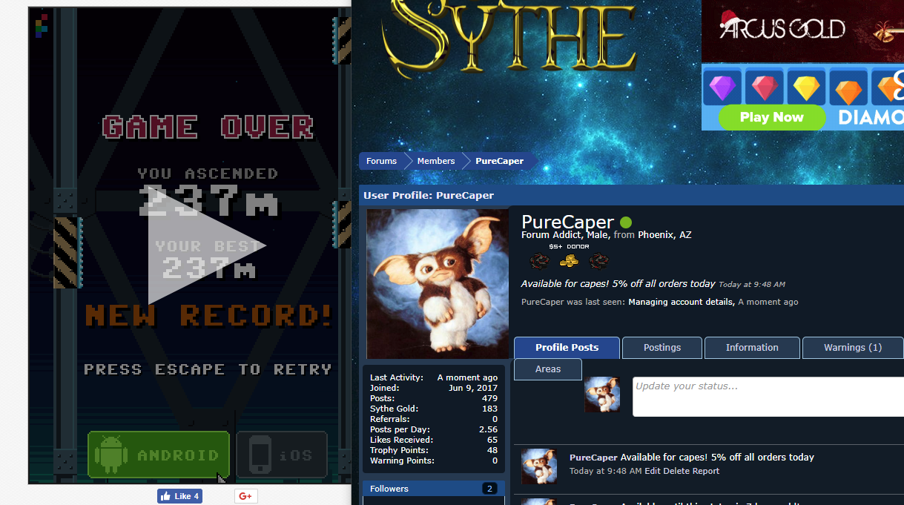Click the 'Forum Addict' user title
Image resolution: width=904 pixels, height=505 pixels.
pos(552,235)
